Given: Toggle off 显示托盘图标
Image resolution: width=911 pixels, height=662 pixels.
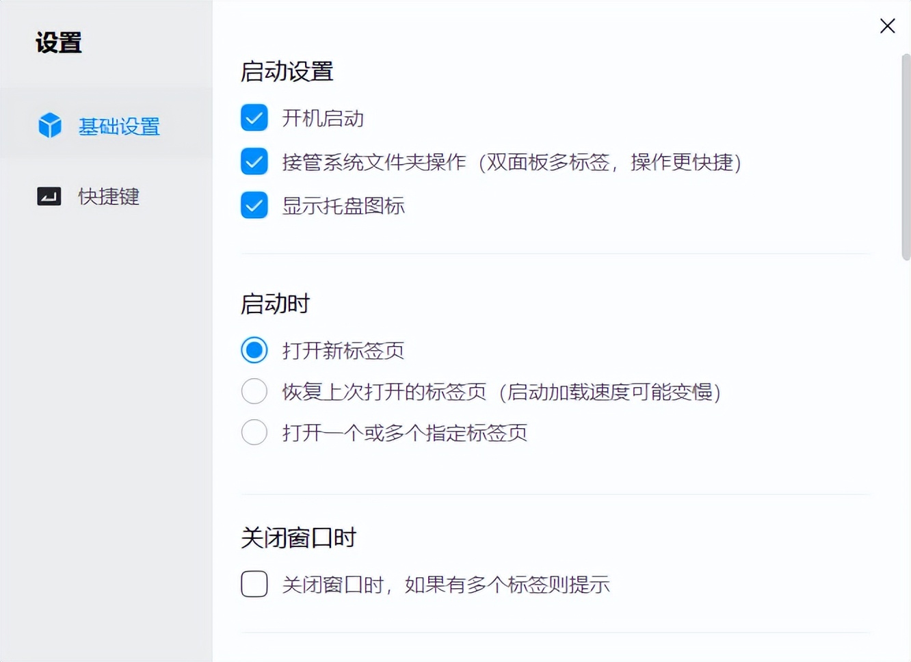Looking at the screenshot, I should [254, 205].
